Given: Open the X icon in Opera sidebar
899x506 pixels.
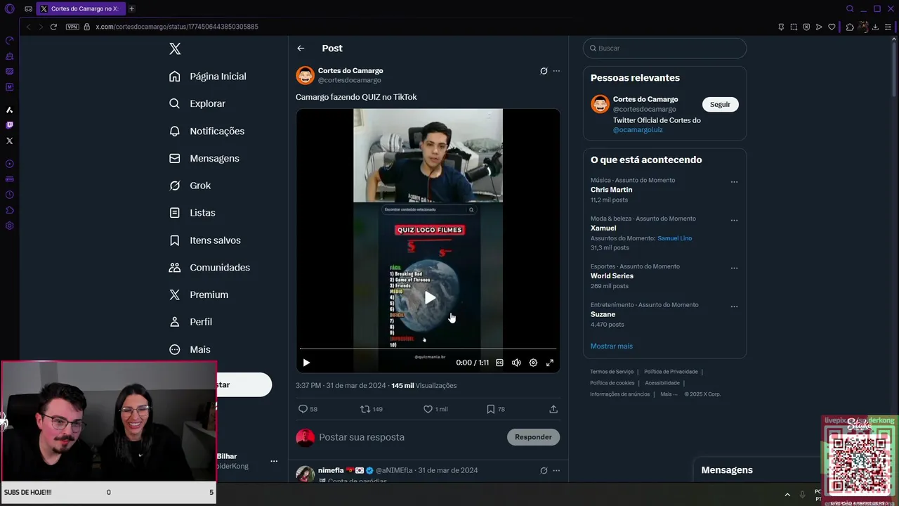Looking at the screenshot, I should click(10, 141).
